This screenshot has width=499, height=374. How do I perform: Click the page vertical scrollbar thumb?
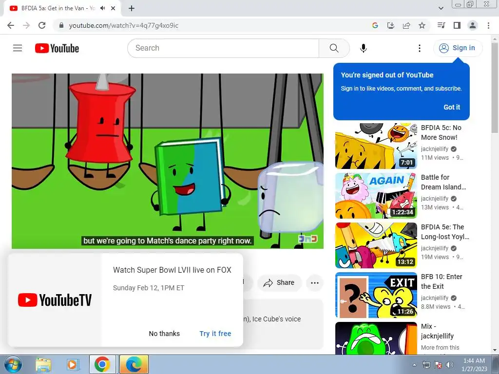click(495, 88)
